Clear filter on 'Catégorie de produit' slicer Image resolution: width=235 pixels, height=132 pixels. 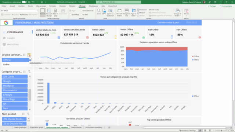(x=29, y=72)
